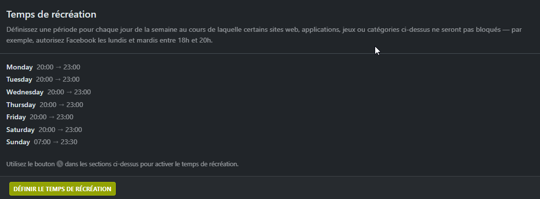Screen dimensions: 540x199
Task: Select Tuesday's 20:00 → 23:00 time range
Action: 58,79
